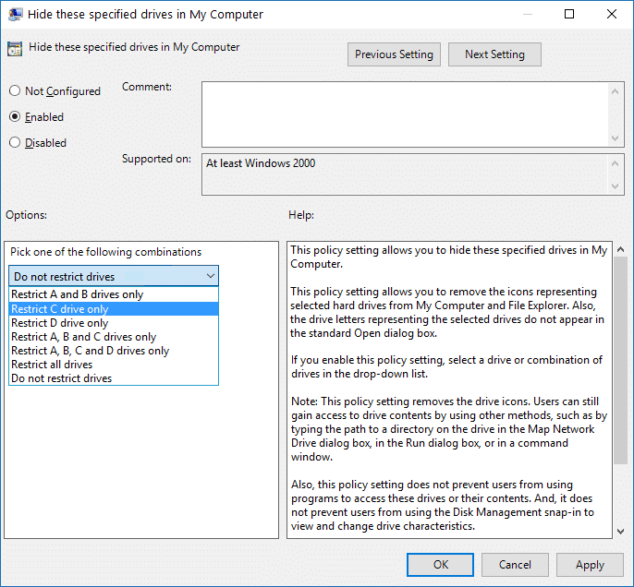Select the Enabled radio button
The height and width of the screenshot is (587, 634).
click(x=15, y=117)
